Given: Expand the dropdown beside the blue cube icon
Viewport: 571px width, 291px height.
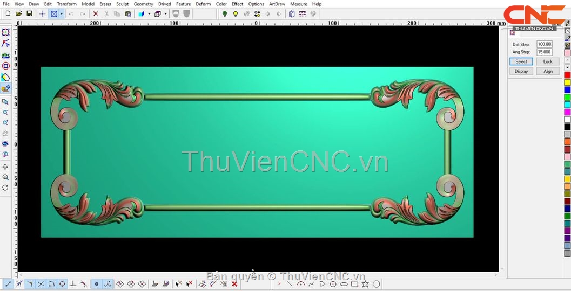Looking at the screenshot, I should [149, 14].
